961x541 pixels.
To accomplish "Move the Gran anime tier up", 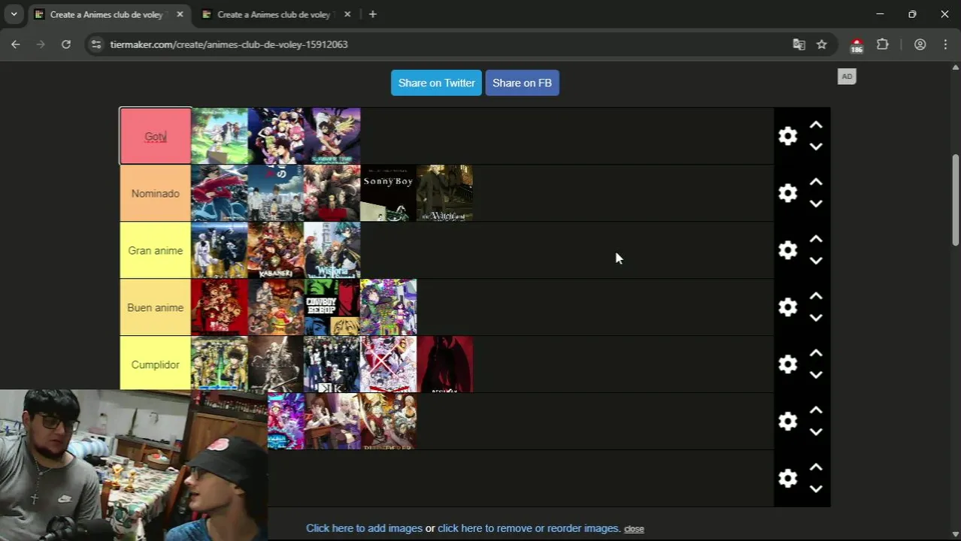I will (816, 240).
